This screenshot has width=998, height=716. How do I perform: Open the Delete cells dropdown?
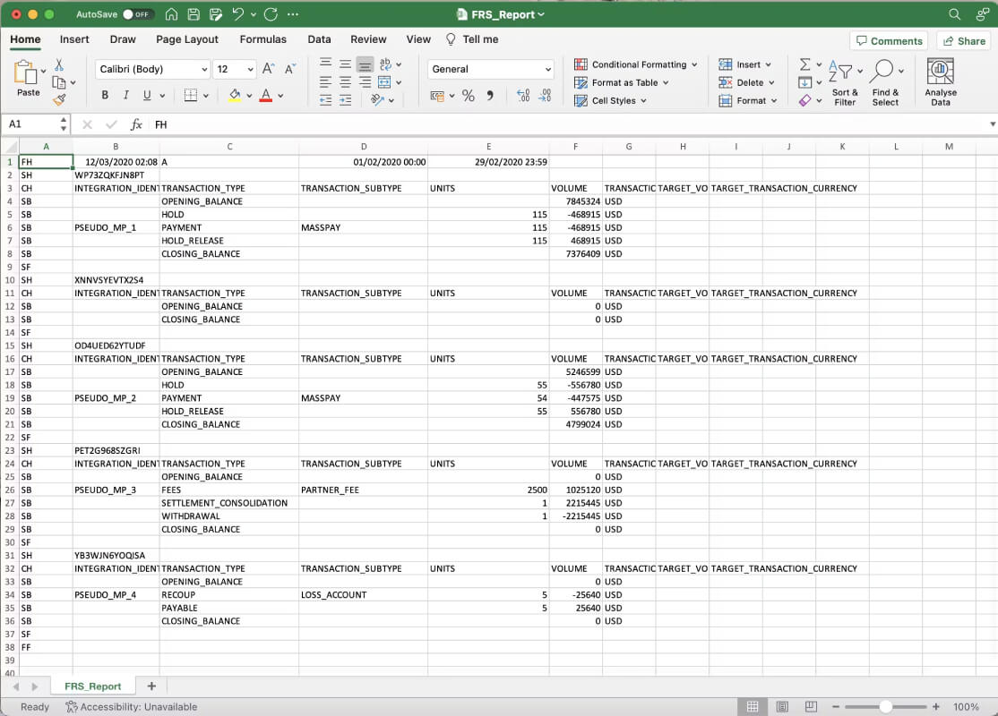pos(771,82)
